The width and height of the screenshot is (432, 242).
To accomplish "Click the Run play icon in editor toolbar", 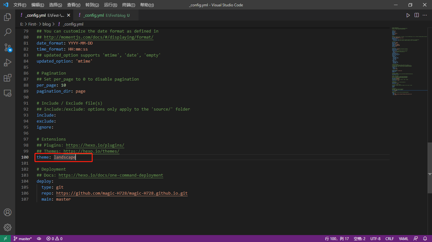I will coord(408,15).
